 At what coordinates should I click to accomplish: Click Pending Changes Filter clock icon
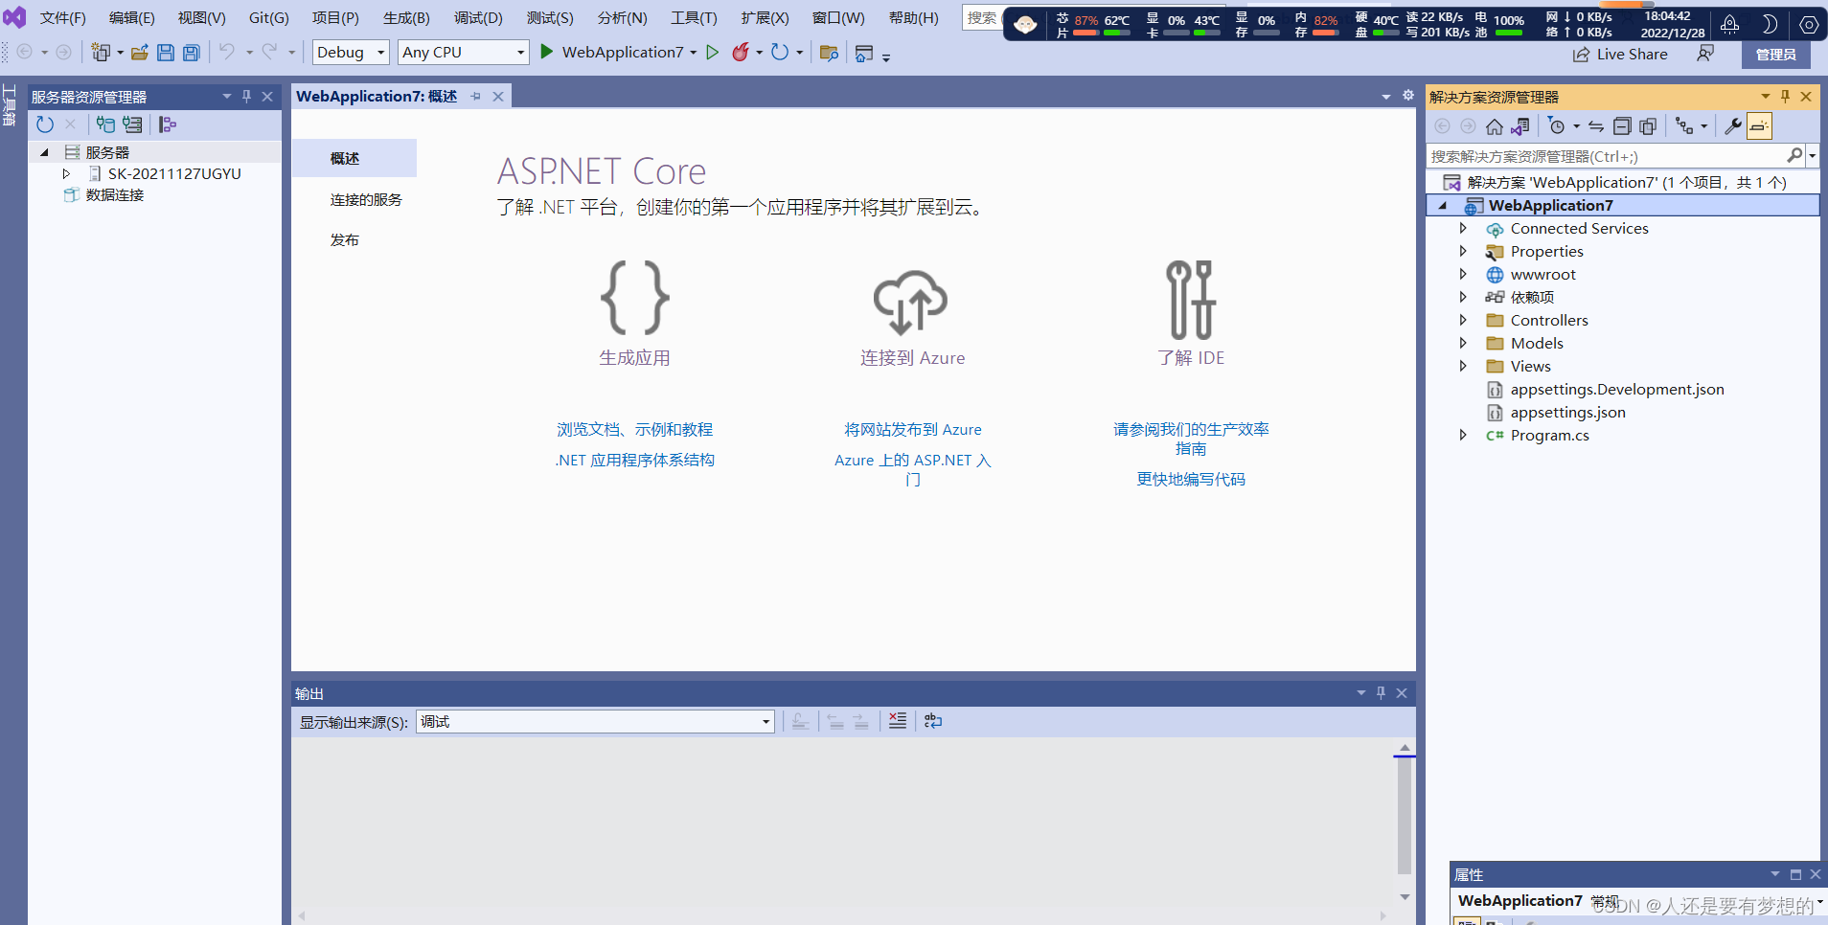(x=1557, y=126)
